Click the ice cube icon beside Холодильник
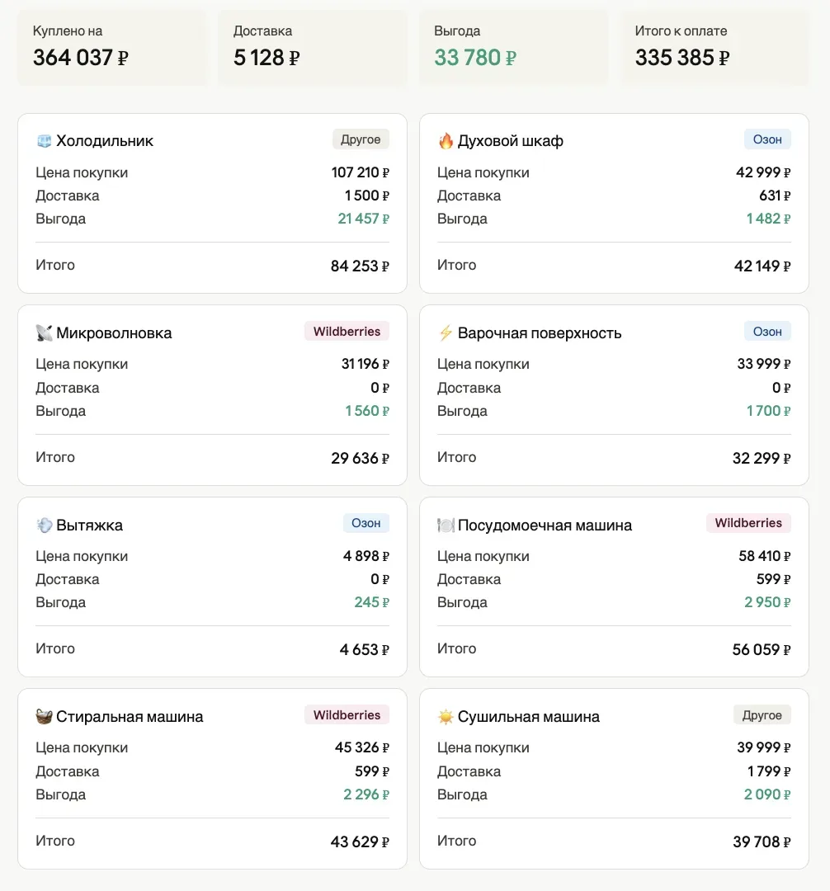Viewport: 830px width, 891px height. pos(45,141)
